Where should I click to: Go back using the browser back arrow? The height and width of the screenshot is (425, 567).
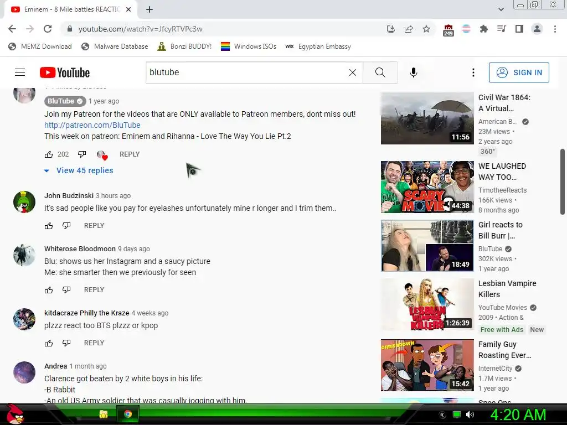(x=12, y=29)
